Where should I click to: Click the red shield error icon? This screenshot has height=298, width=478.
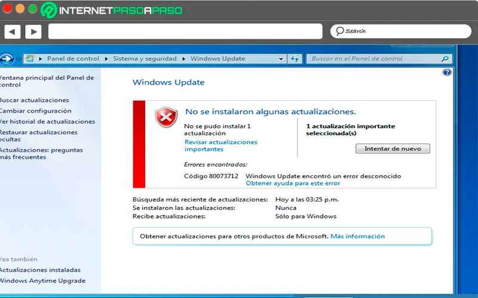point(166,117)
